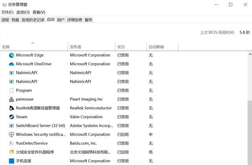Screen dimensions: 252x165
Task: Click the sort arrow above 名称
Action: [x=33, y=43]
